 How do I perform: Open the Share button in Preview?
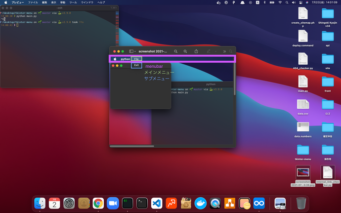click(196, 51)
